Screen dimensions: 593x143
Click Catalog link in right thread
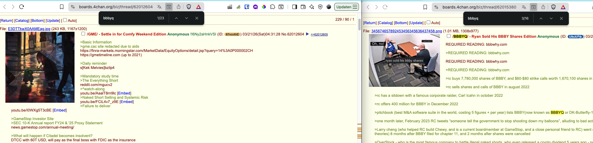point(385,23)
